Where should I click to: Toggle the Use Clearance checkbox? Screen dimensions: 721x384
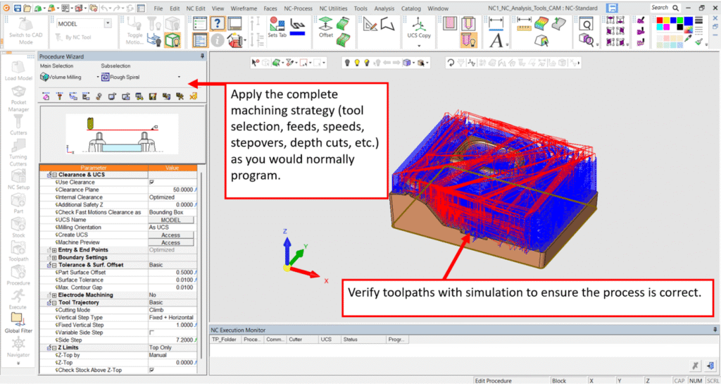coord(152,182)
